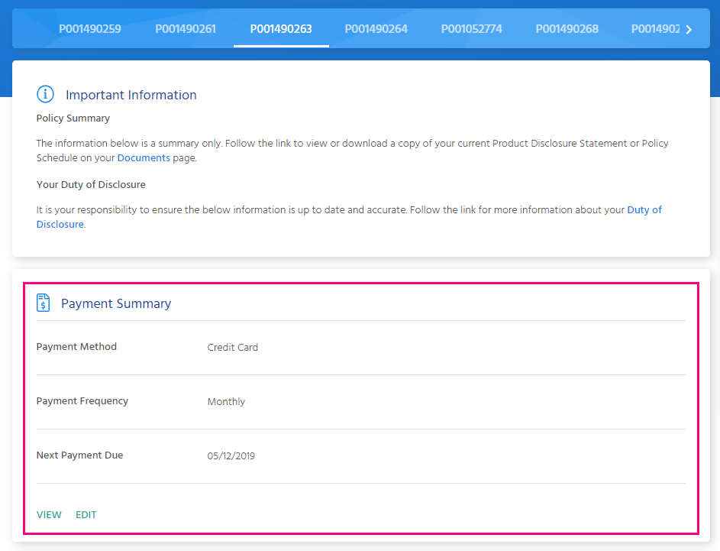Show more policy tabs with right chevron
Viewport: 720px width, 551px height.
[689, 29]
